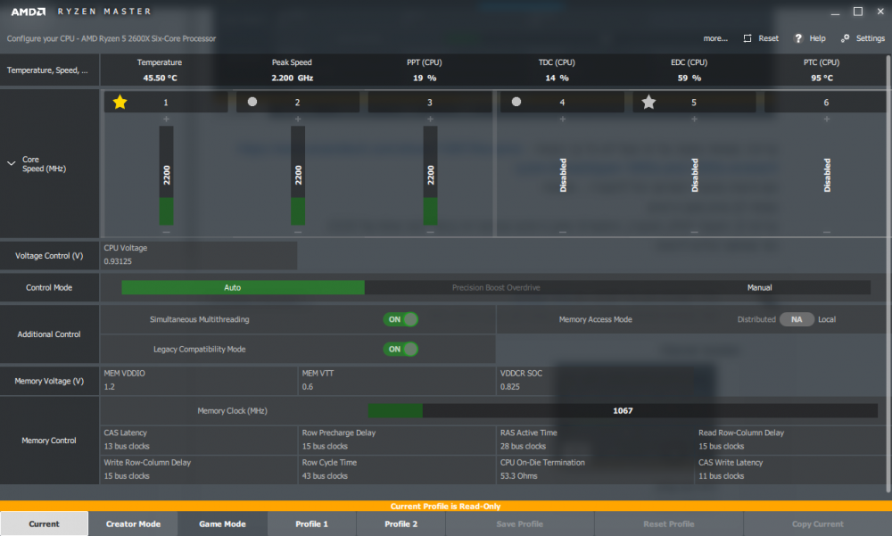Image resolution: width=892 pixels, height=536 pixels.
Task: Click the circle marker on core 2
Action: click(x=252, y=102)
